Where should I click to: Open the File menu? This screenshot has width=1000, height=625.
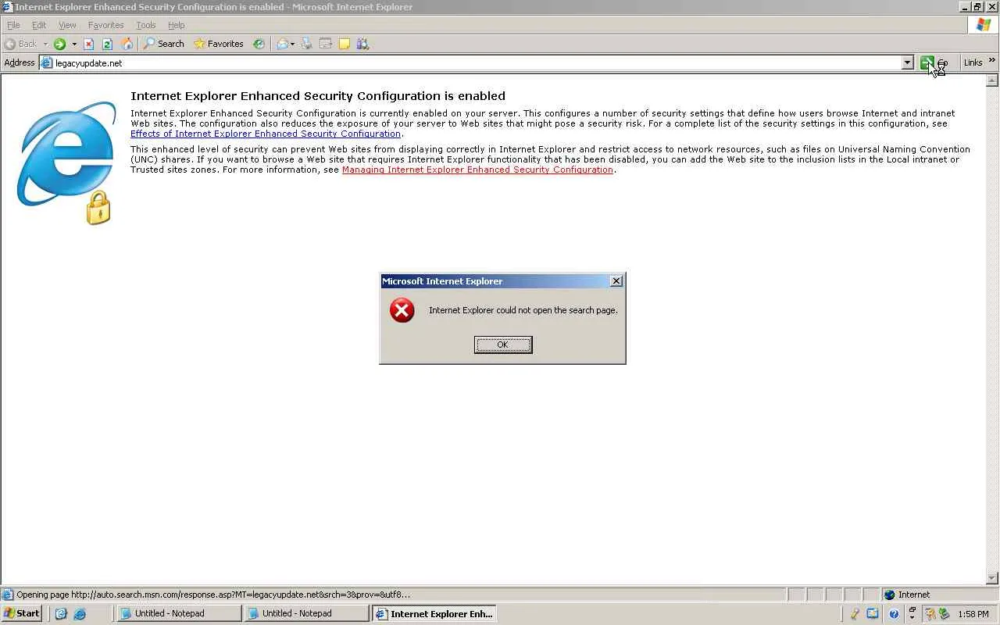click(13, 25)
